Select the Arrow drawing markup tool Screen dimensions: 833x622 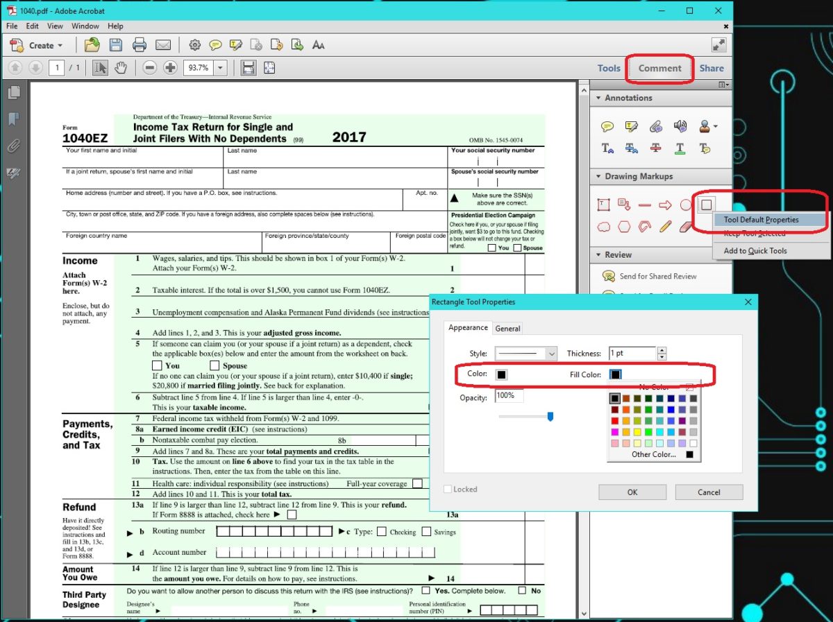[665, 204]
